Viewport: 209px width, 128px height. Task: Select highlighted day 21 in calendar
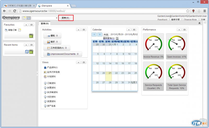tap(108, 76)
